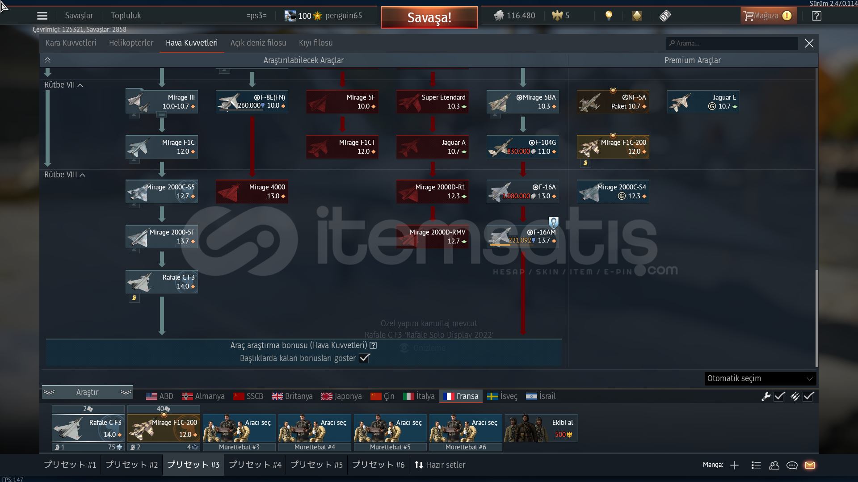Click Aracı seç for Mürettebat #5
Viewport: 858px width, 482px height.
point(390,428)
